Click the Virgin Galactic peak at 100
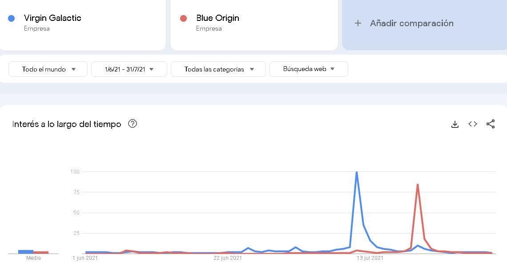This screenshot has height=262, width=507. (x=357, y=172)
